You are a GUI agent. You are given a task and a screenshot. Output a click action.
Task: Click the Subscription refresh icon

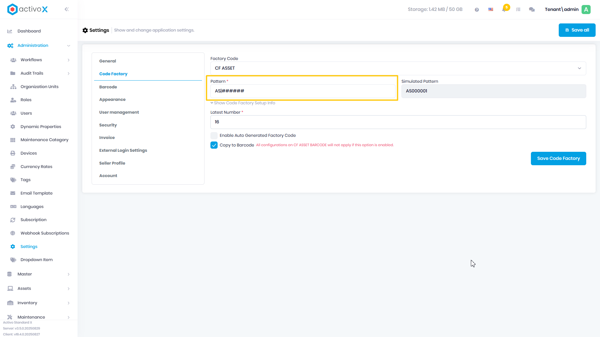tap(13, 220)
